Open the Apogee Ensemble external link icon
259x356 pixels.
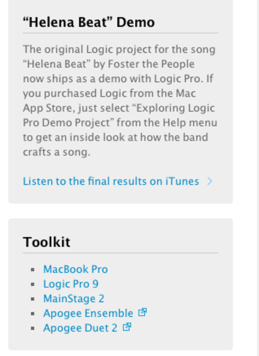click(x=142, y=313)
